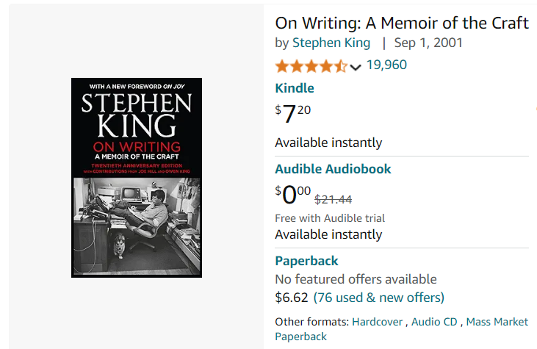Click the $7.20 Kindle price
Viewport: 537px width, 349px height.
coord(293,113)
